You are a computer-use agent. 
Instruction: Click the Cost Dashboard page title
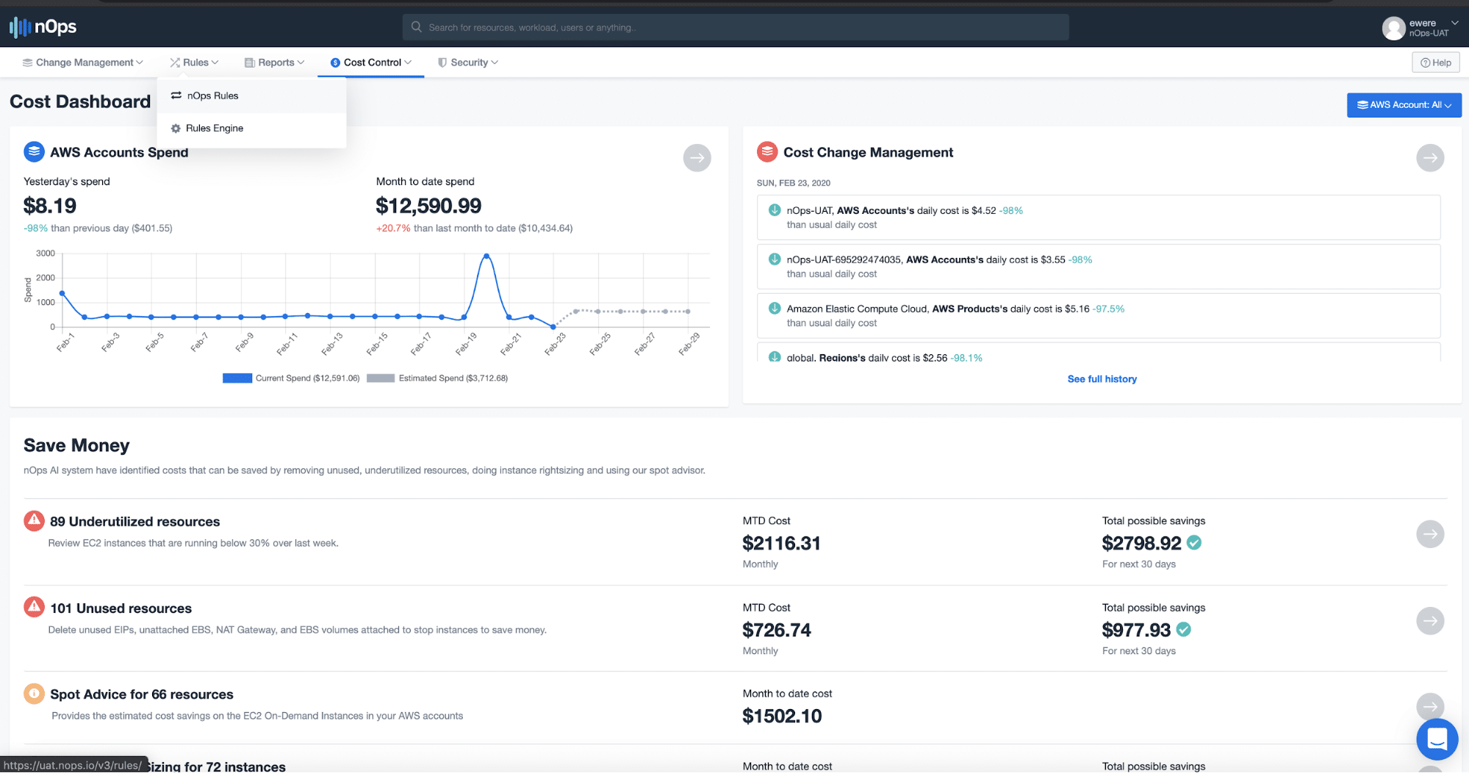pyautogui.click(x=80, y=101)
